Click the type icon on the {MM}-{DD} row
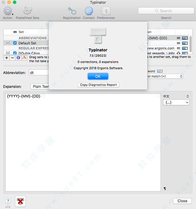 click(x=185, y=38)
